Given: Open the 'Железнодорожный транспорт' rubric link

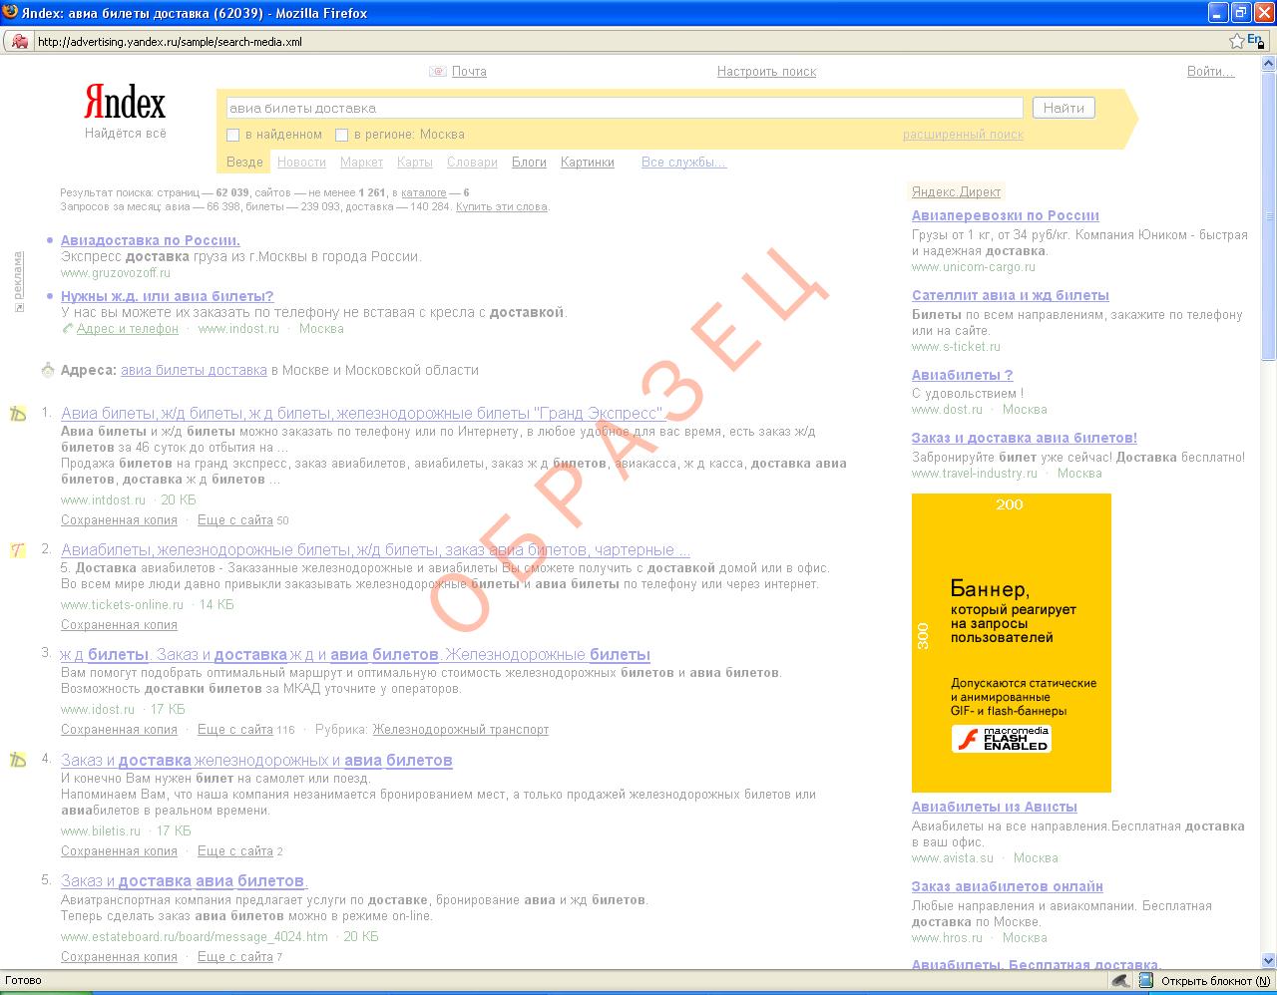Looking at the screenshot, I should 461,730.
